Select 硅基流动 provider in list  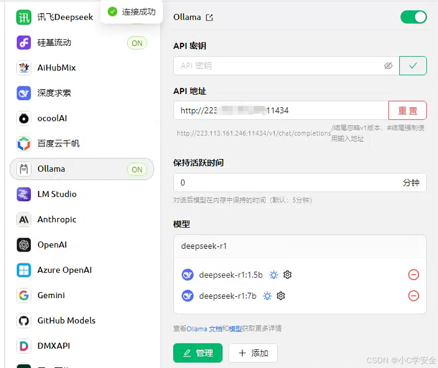pyautogui.click(x=82, y=43)
